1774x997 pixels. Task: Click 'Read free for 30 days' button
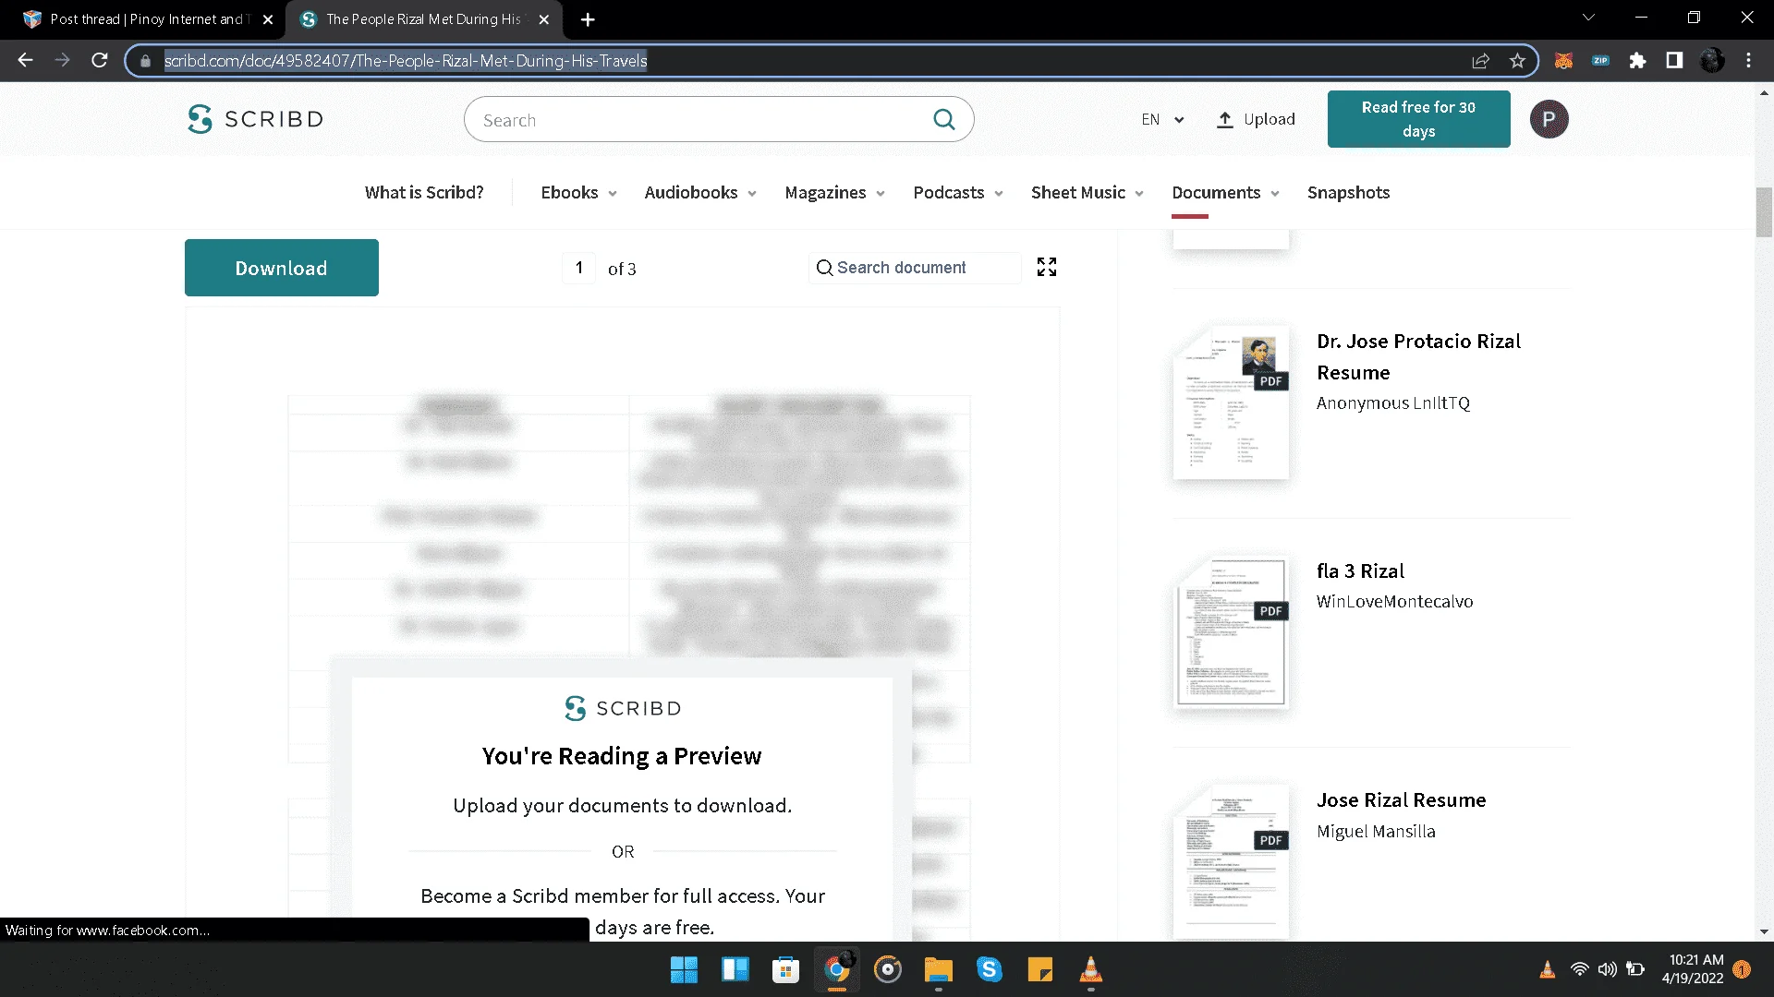1418,119
